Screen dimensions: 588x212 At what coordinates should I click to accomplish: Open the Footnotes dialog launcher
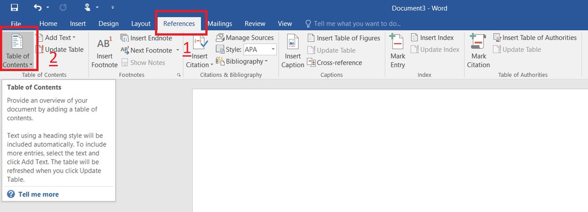coord(178,75)
